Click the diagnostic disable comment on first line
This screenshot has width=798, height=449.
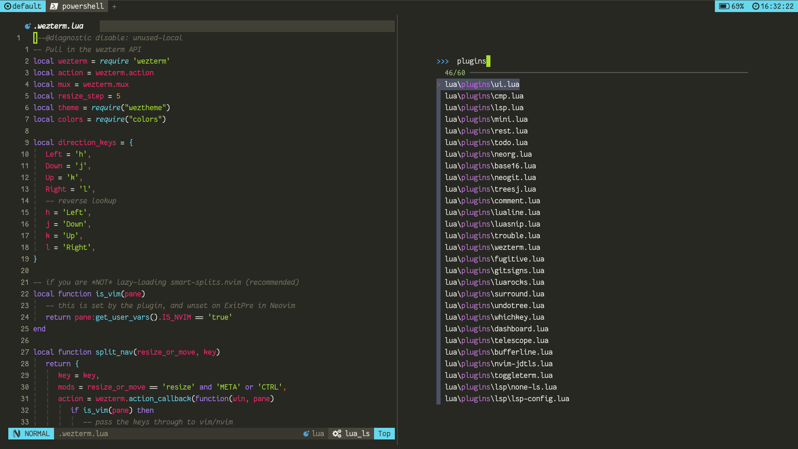coord(108,38)
